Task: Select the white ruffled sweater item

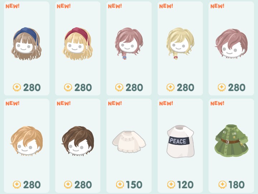Action: [129, 142]
